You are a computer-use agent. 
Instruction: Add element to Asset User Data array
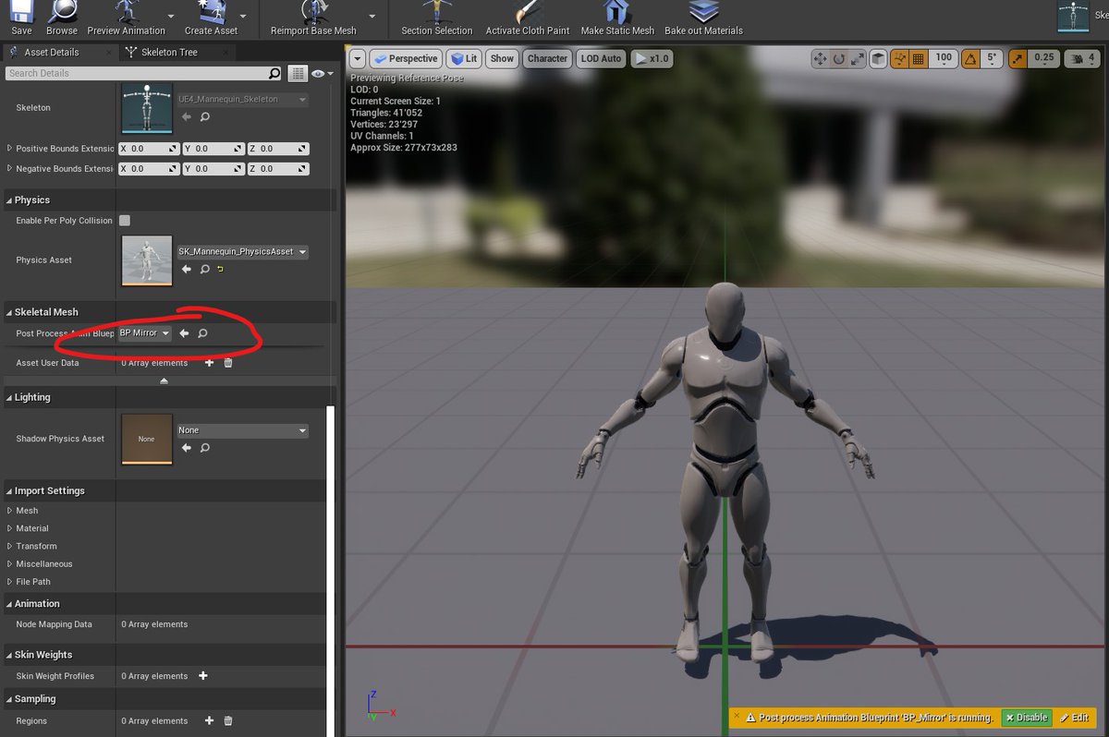tap(209, 363)
